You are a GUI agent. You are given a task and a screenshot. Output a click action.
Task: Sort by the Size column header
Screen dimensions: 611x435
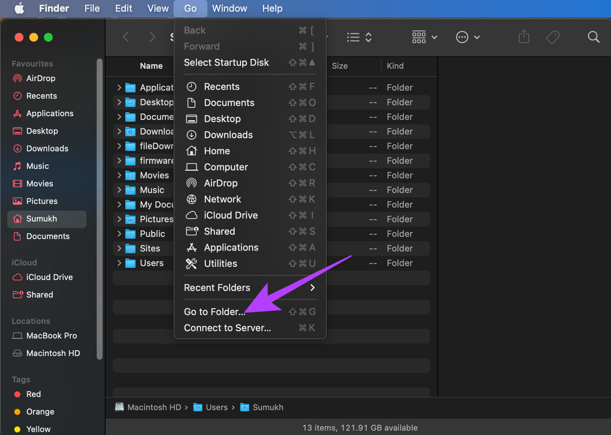tap(340, 66)
